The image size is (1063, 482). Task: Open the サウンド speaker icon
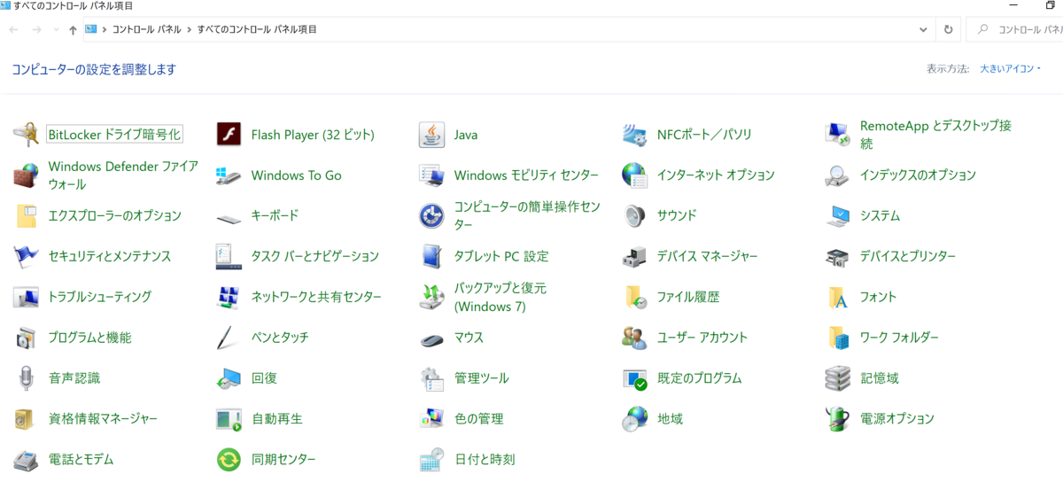[x=634, y=215]
